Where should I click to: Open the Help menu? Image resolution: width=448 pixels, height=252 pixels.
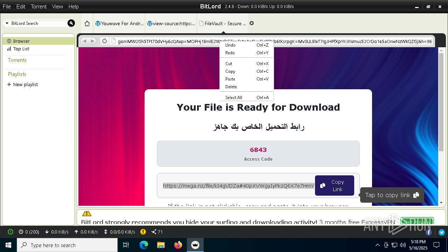[x=73, y=7]
